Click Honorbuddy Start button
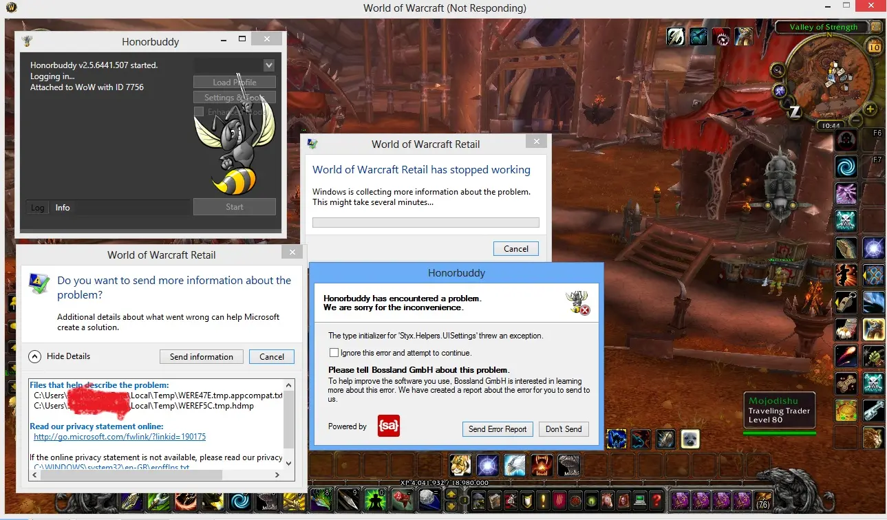This screenshot has width=887, height=520. tap(235, 206)
